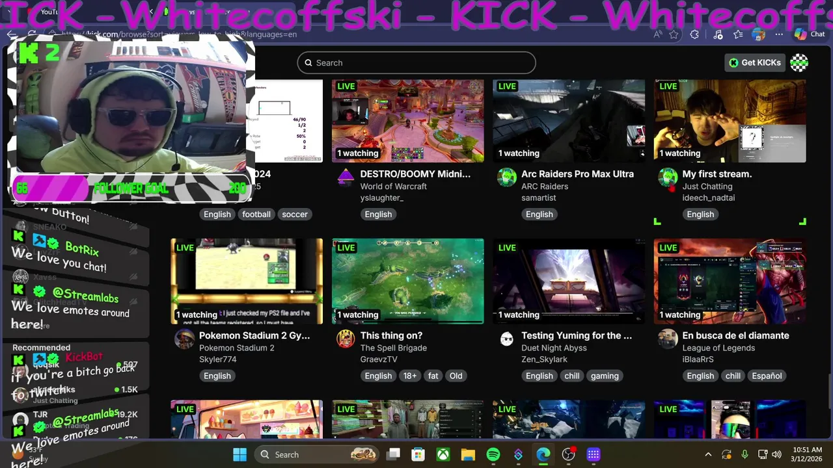833x468 pixels.
Task: Open volume control in system tray
Action: click(x=776, y=454)
